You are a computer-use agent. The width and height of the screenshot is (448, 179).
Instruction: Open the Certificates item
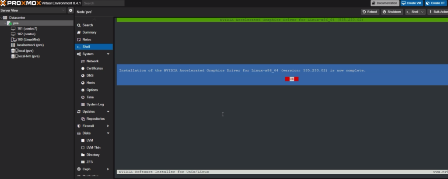click(94, 68)
